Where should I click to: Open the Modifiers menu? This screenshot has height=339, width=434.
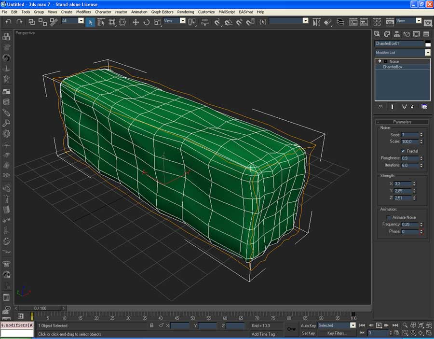(83, 12)
